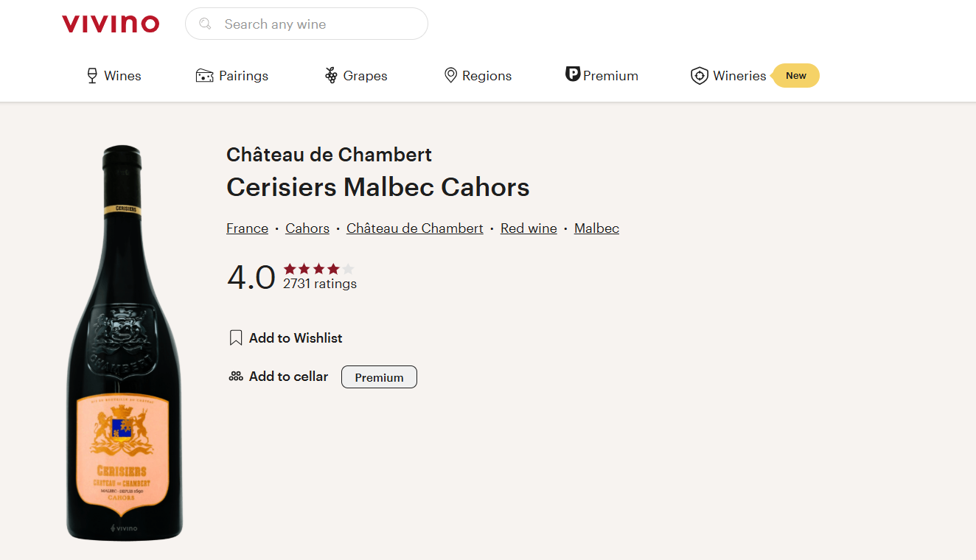This screenshot has width=976, height=560.
Task: Click the Regions map pin icon
Action: click(450, 76)
